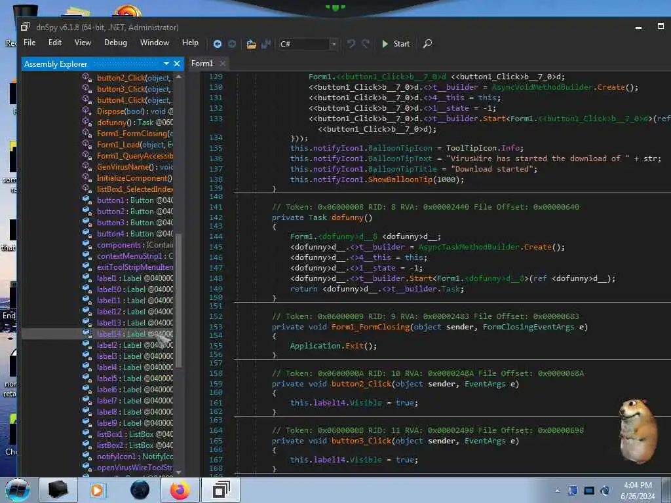This screenshot has height=503, width=671.
Task: Open the Debug menu
Action: 115,43
